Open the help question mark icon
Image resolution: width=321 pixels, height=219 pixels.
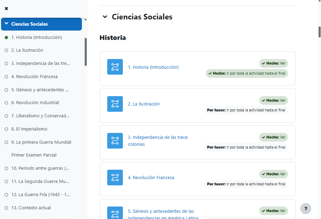tap(306, 209)
